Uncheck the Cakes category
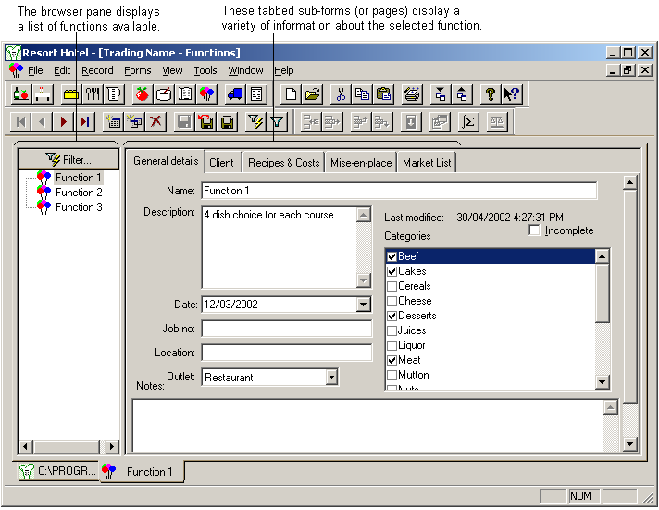The height and width of the screenshot is (510, 659). coord(392,271)
